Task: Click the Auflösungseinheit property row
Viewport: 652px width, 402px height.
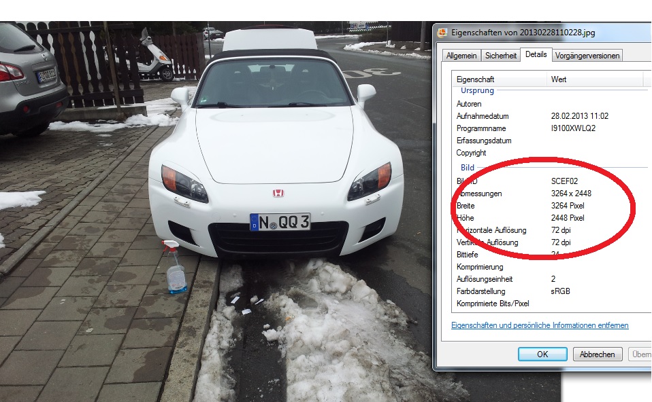Action: 484,279
